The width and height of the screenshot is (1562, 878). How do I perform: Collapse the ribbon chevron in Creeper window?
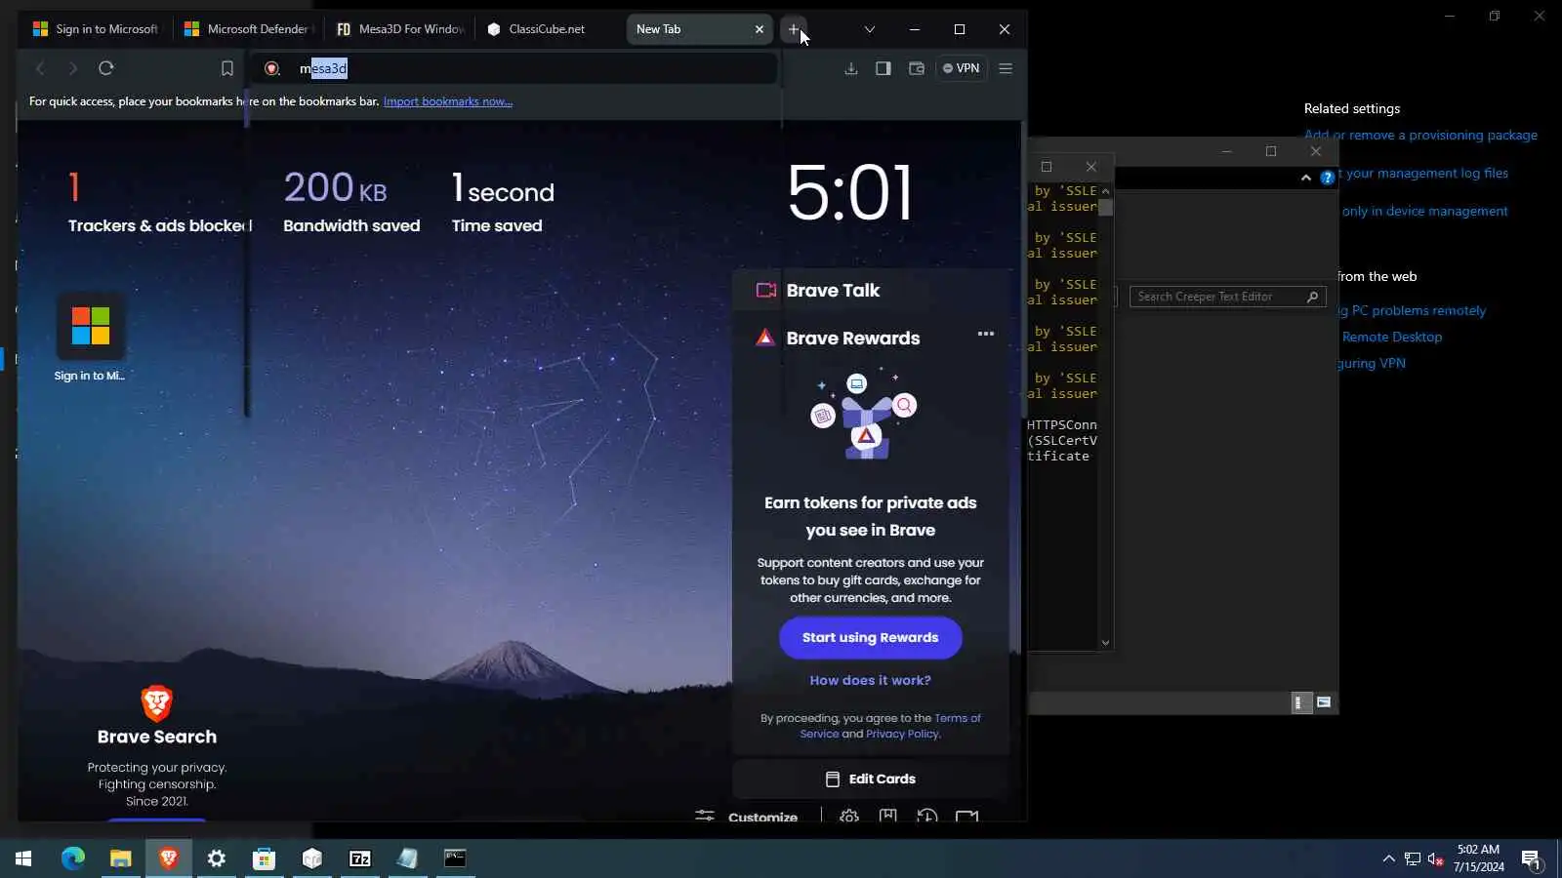[1306, 178]
